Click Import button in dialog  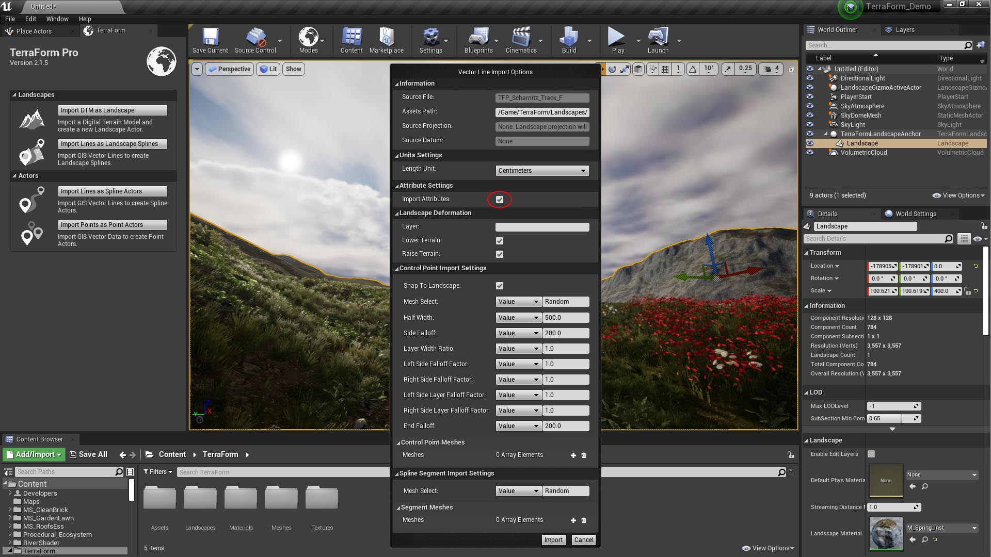tap(553, 540)
